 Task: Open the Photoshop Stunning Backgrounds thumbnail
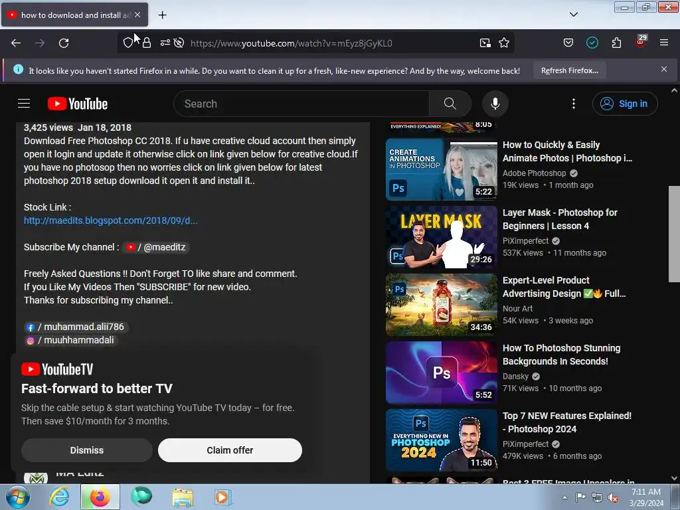click(x=442, y=373)
